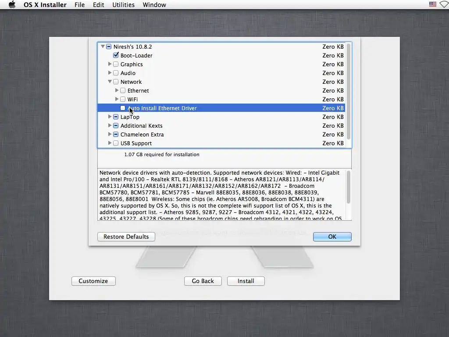Open the Apple menu
Screen dimensions: 449x337
click(12, 4)
